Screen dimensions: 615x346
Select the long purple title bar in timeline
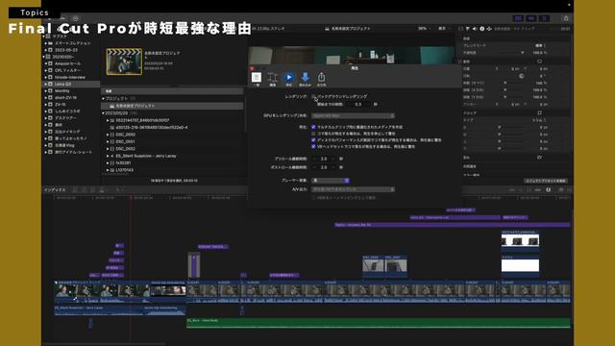click(x=453, y=225)
